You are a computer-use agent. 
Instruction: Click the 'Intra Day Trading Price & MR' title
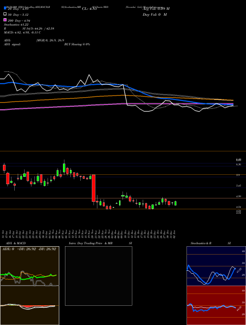click(x=91, y=243)
